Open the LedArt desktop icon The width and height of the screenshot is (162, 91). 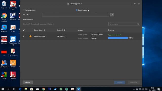pos(4,76)
